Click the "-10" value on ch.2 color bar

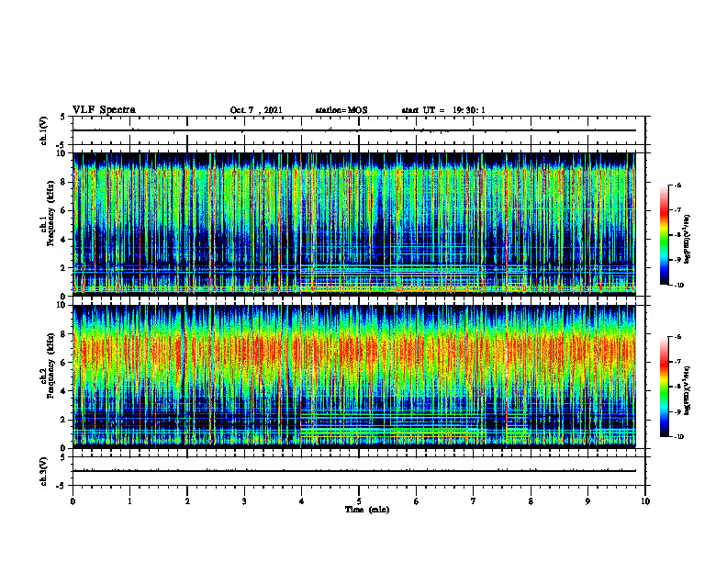click(x=678, y=437)
